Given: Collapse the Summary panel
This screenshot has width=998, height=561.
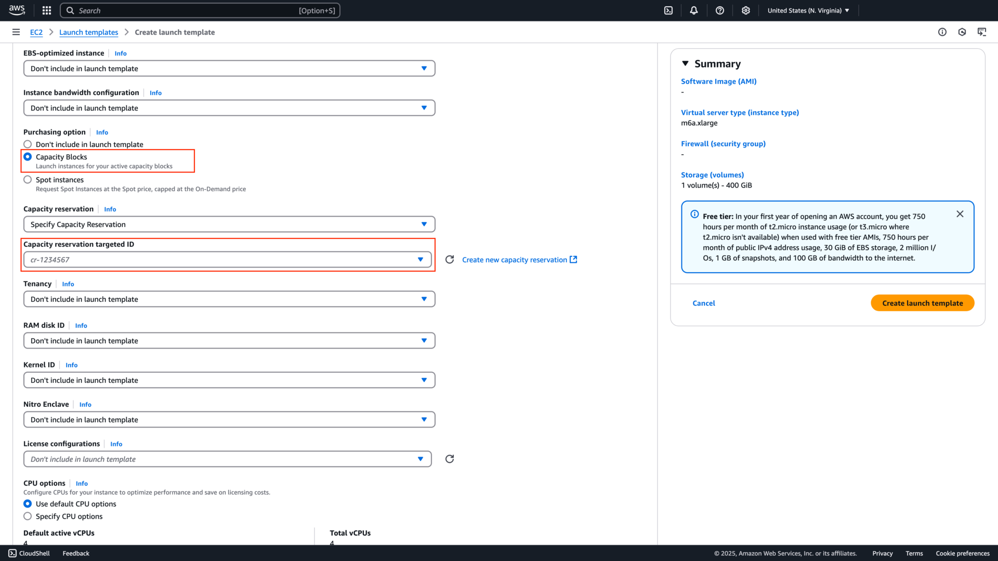Looking at the screenshot, I should click(685, 63).
